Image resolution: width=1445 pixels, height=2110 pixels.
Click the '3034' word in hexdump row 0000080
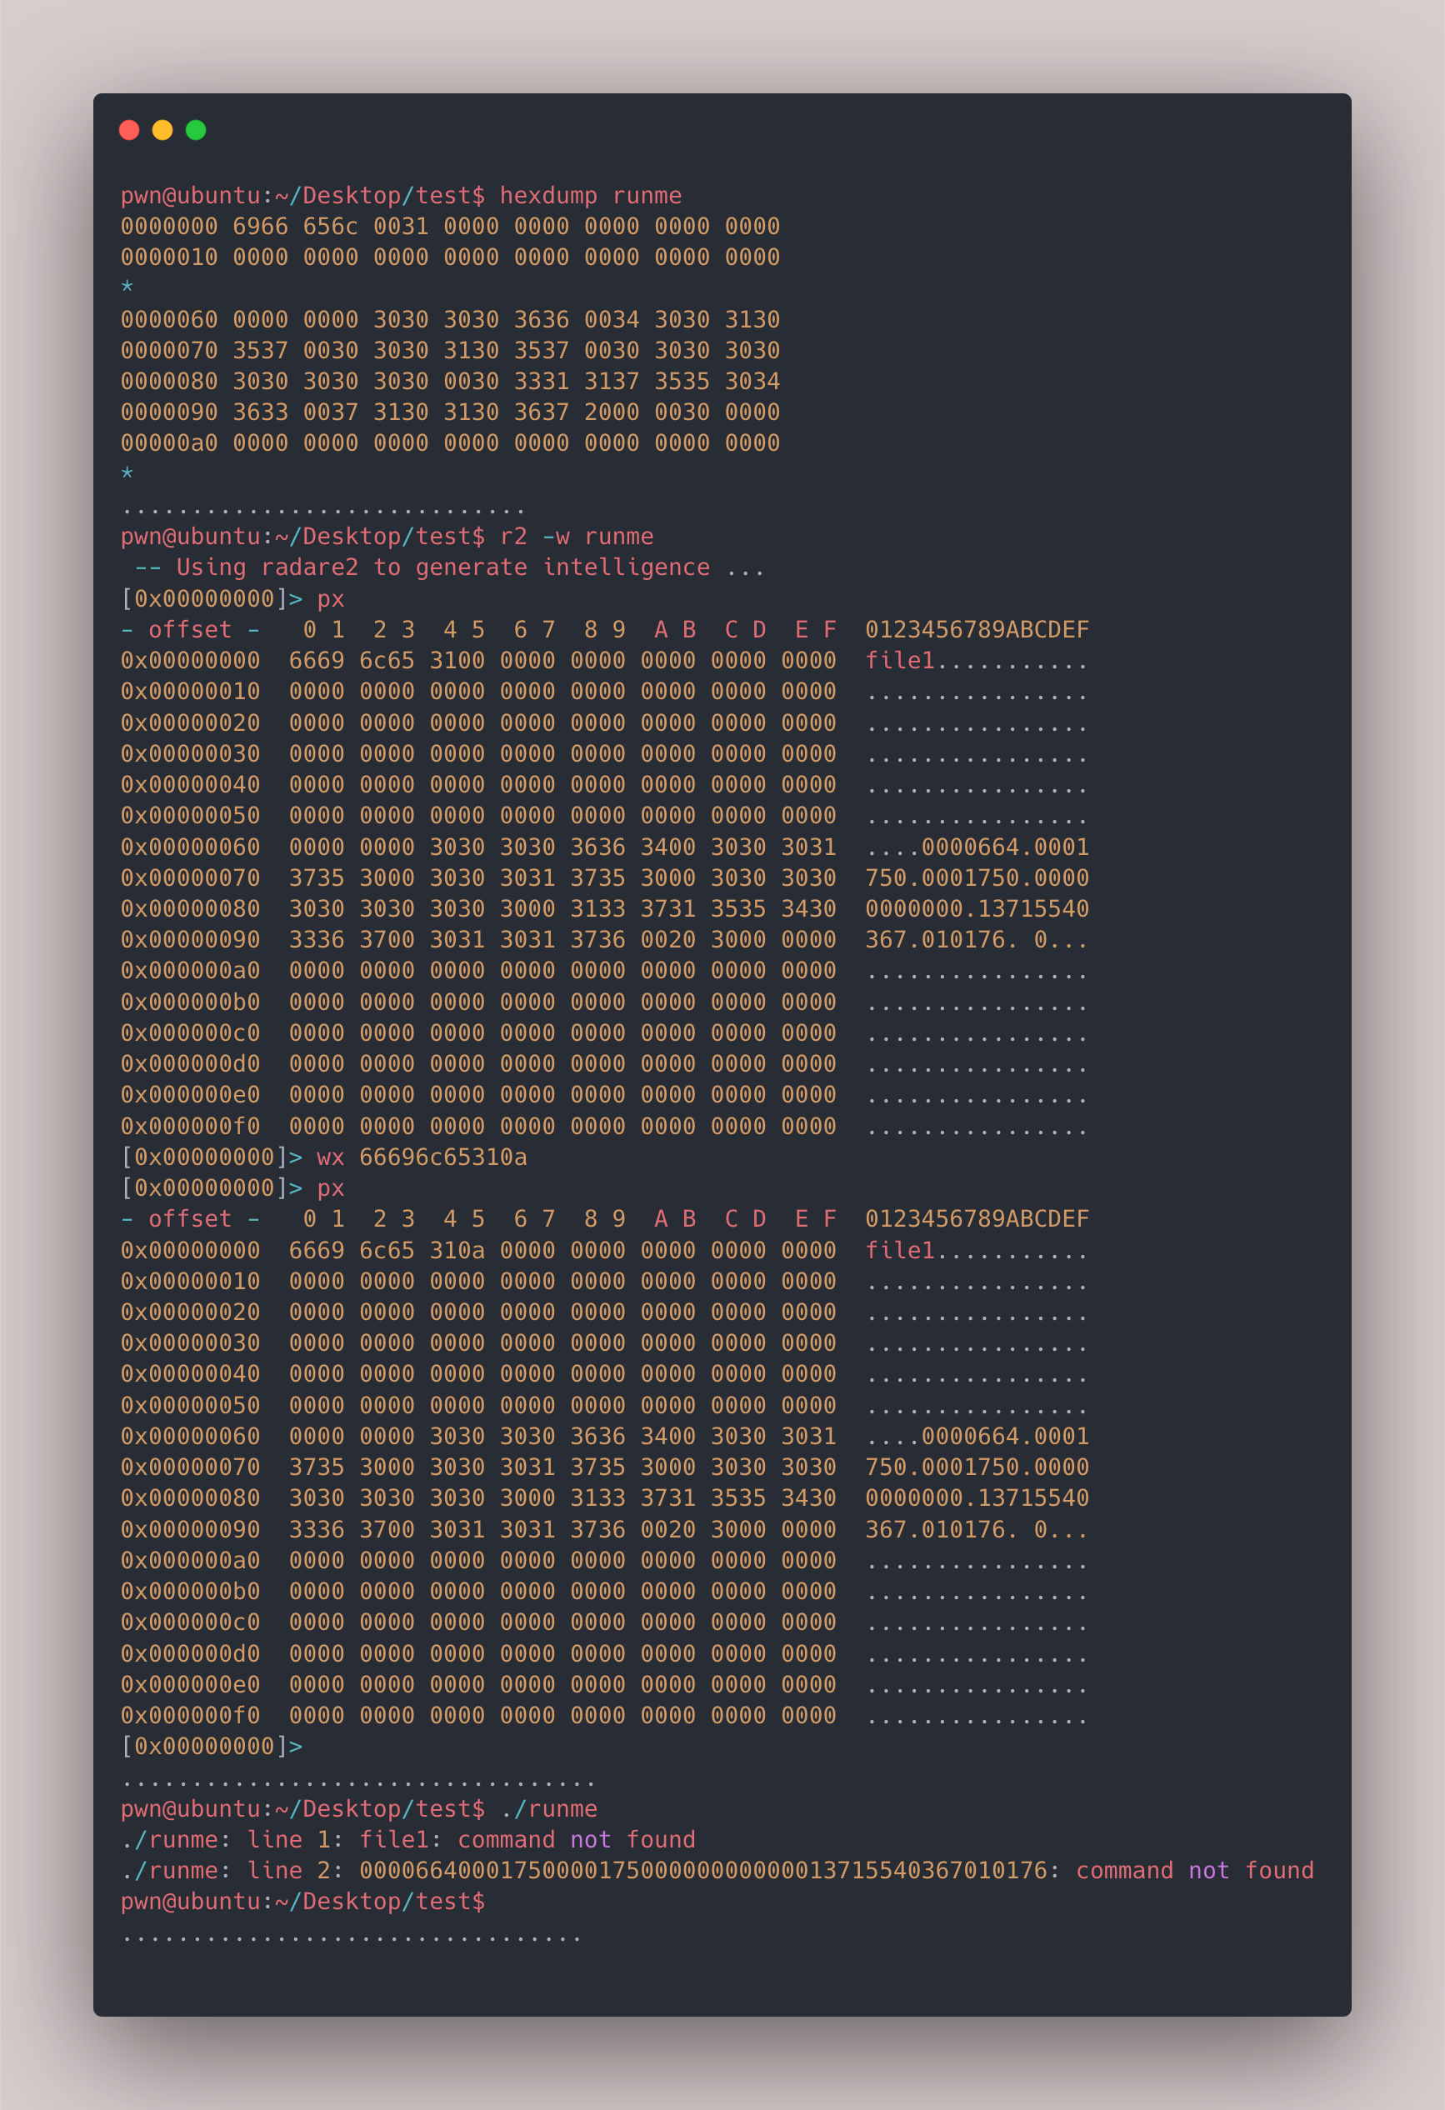[x=752, y=382]
